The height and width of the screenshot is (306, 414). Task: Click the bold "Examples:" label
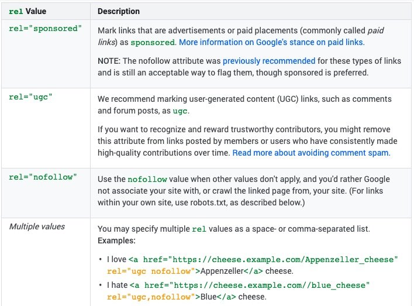pyautogui.click(x=117, y=240)
